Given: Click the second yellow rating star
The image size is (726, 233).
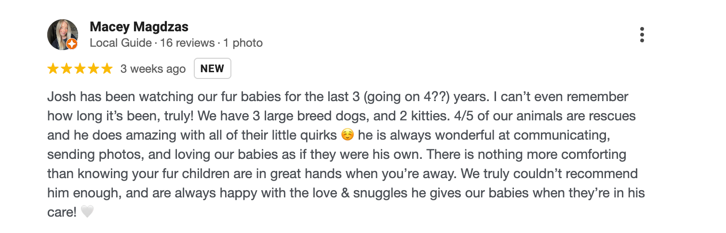Looking at the screenshot, I should click(x=67, y=69).
